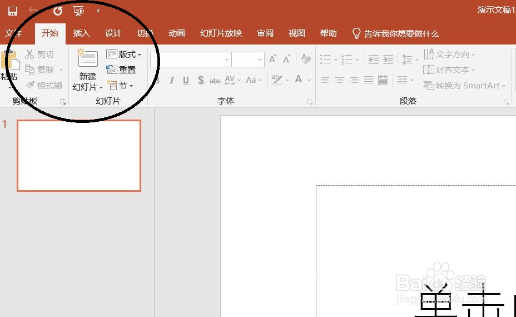Increase list indent level icon
This screenshot has height=317, width=516.
pos(388,60)
